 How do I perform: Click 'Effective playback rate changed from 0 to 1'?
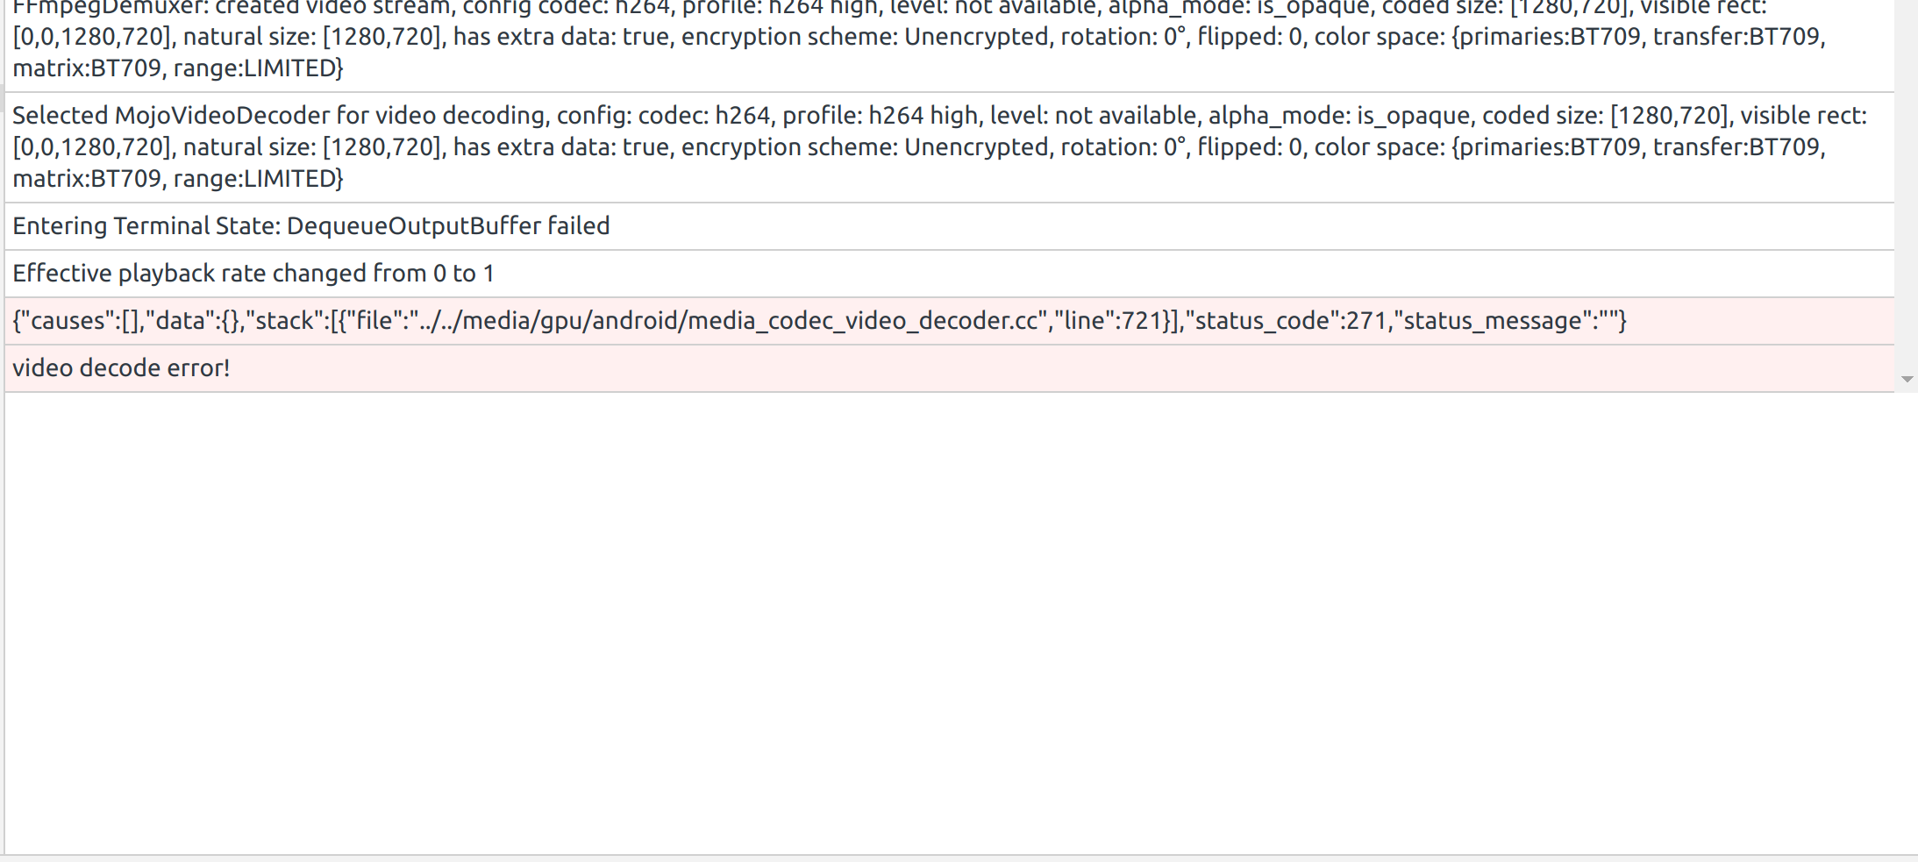pos(949,274)
